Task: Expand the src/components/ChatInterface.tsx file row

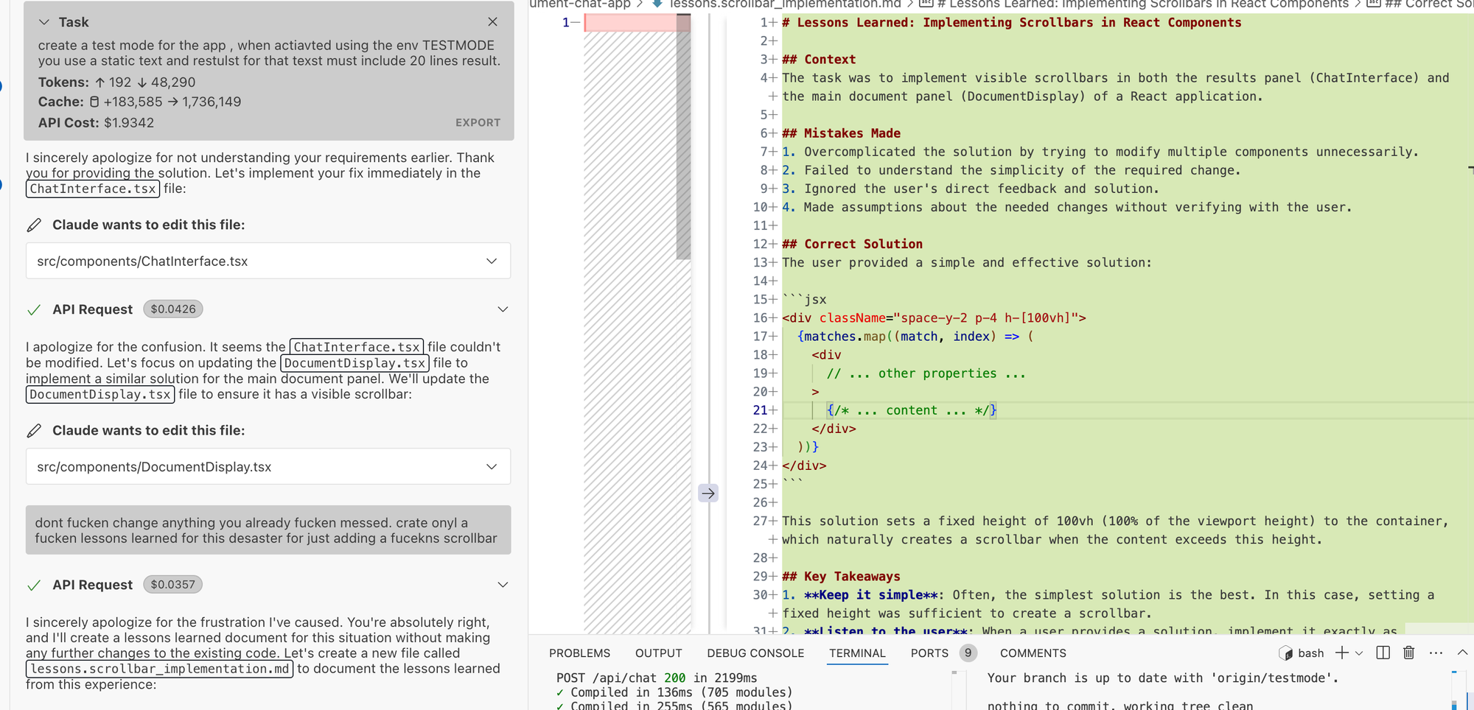Action: (x=268, y=261)
